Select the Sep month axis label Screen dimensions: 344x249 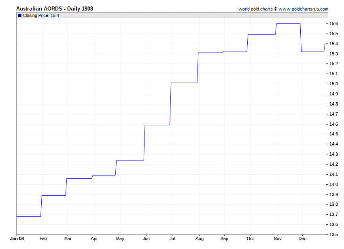point(224,239)
